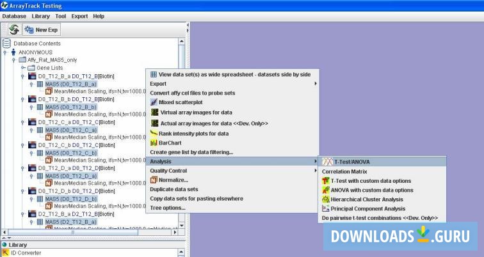
Task: Open the Help menu
Action: click(99, 16)
